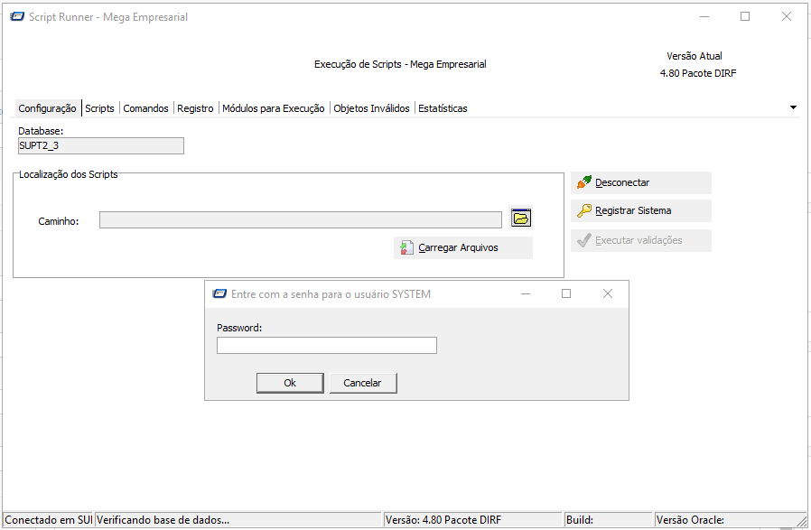Minimize the Script Runner main window
This screenshot has width=811, height=530.
click(x=704, y=16)
